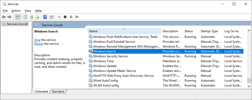The width and height of the screenshot is (252, 100).
Task: Toggle Show/Hide Console Tree icon
Action: pyautogui.click(x=18, y=17)
